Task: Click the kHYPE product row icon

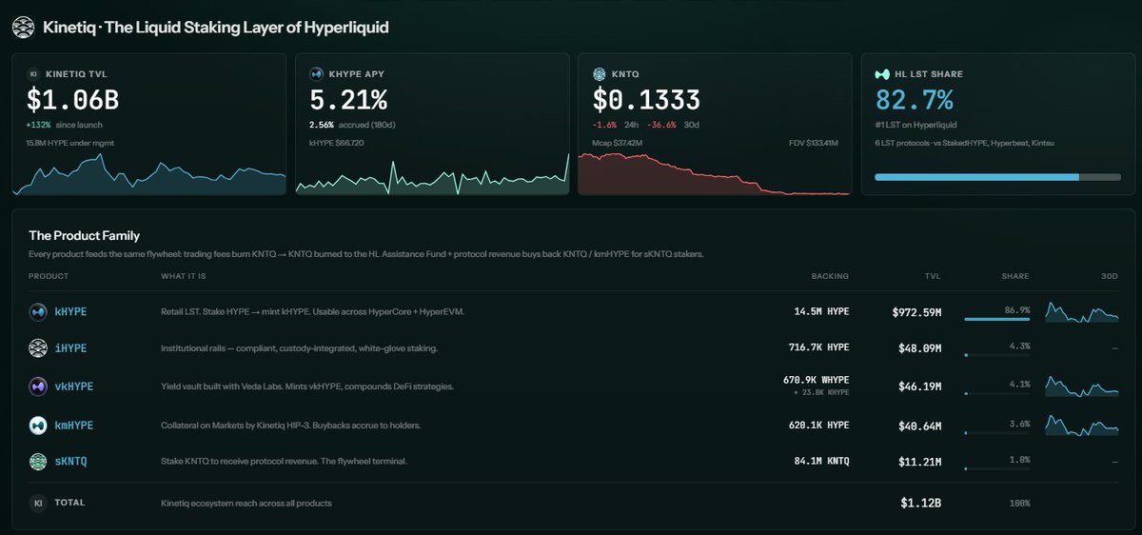Action: click(38, 311)
